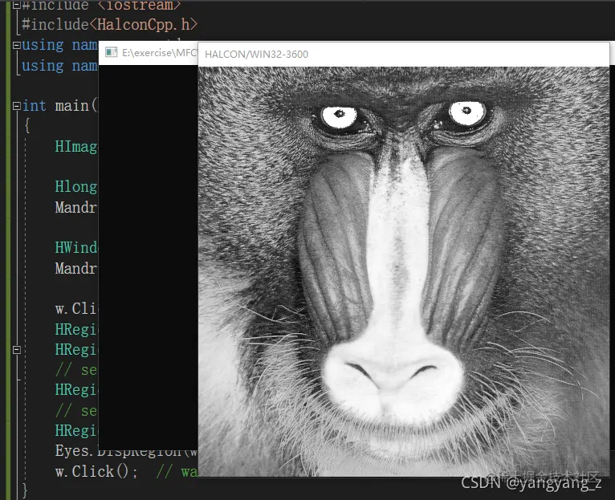This screenshot has width=615, height=500.
Task: Click the 'int main(' code line
Action: tap(59, 106)
